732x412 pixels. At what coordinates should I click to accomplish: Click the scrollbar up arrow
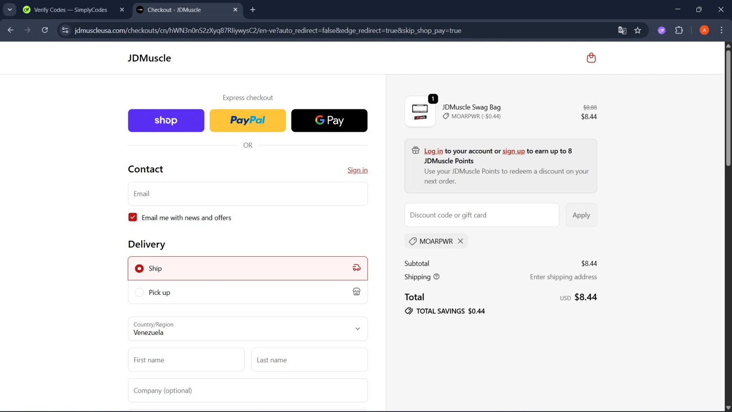point(728,45)
